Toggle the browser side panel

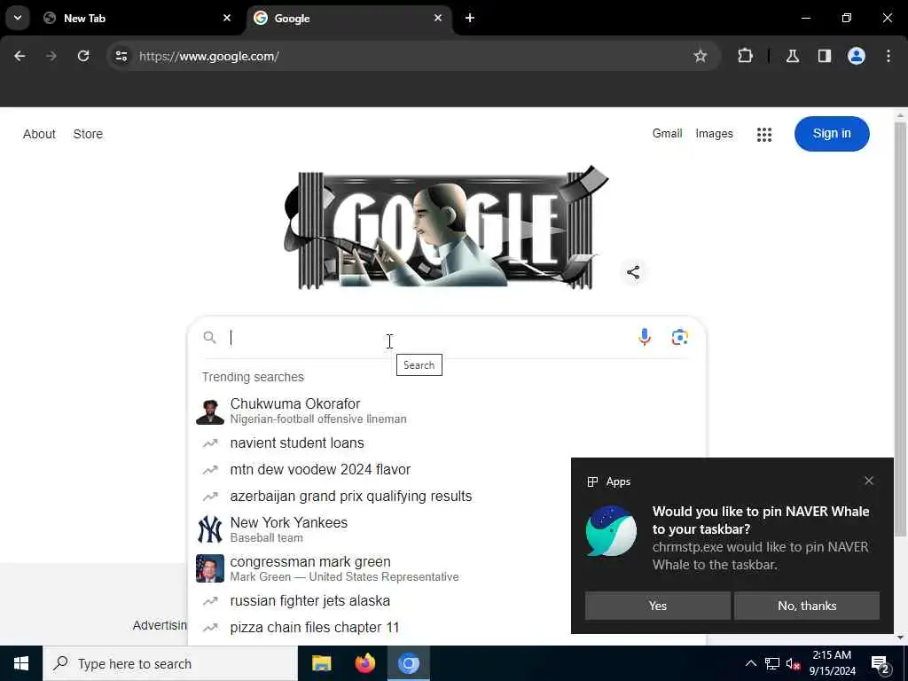[x=825, y=56]
